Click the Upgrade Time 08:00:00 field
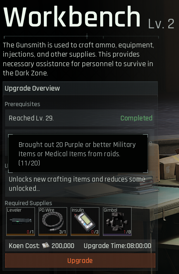179x274 pixels. pyautogui.click(x=118, y=246)
